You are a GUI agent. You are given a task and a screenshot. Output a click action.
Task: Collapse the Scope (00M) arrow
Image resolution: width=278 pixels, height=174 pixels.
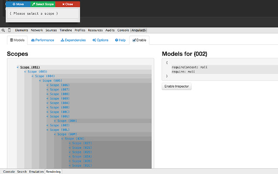[x=55, y=134]
